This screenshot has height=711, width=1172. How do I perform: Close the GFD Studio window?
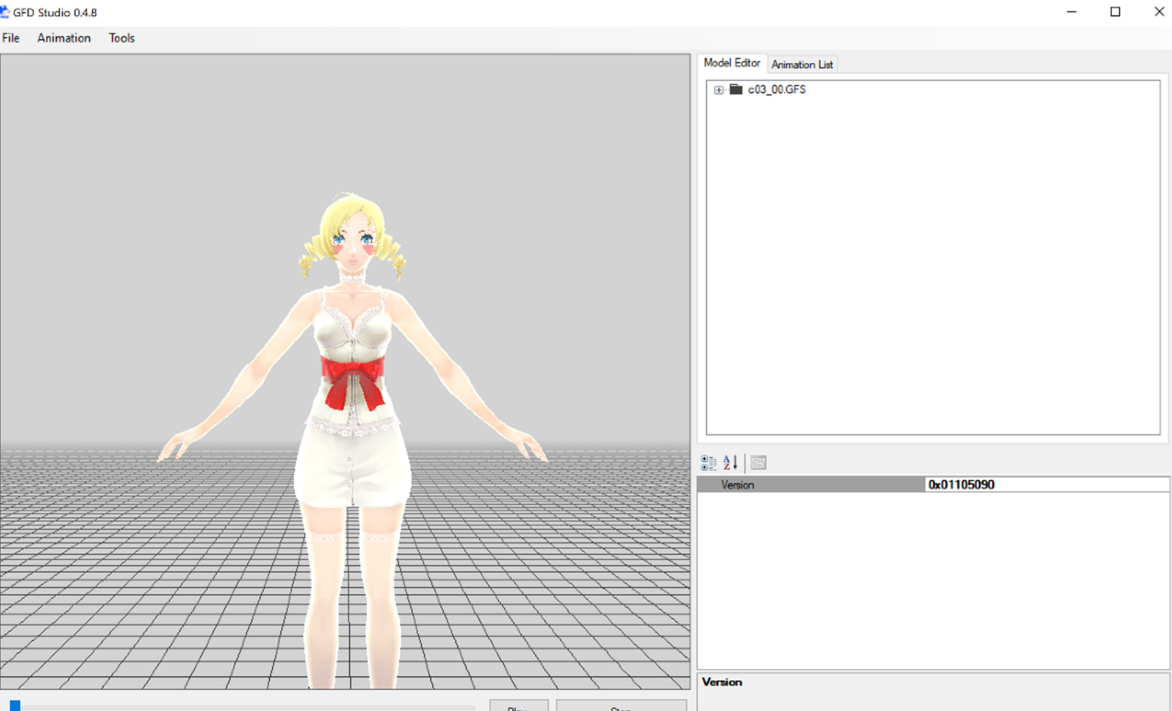(x=1159, y=12)
